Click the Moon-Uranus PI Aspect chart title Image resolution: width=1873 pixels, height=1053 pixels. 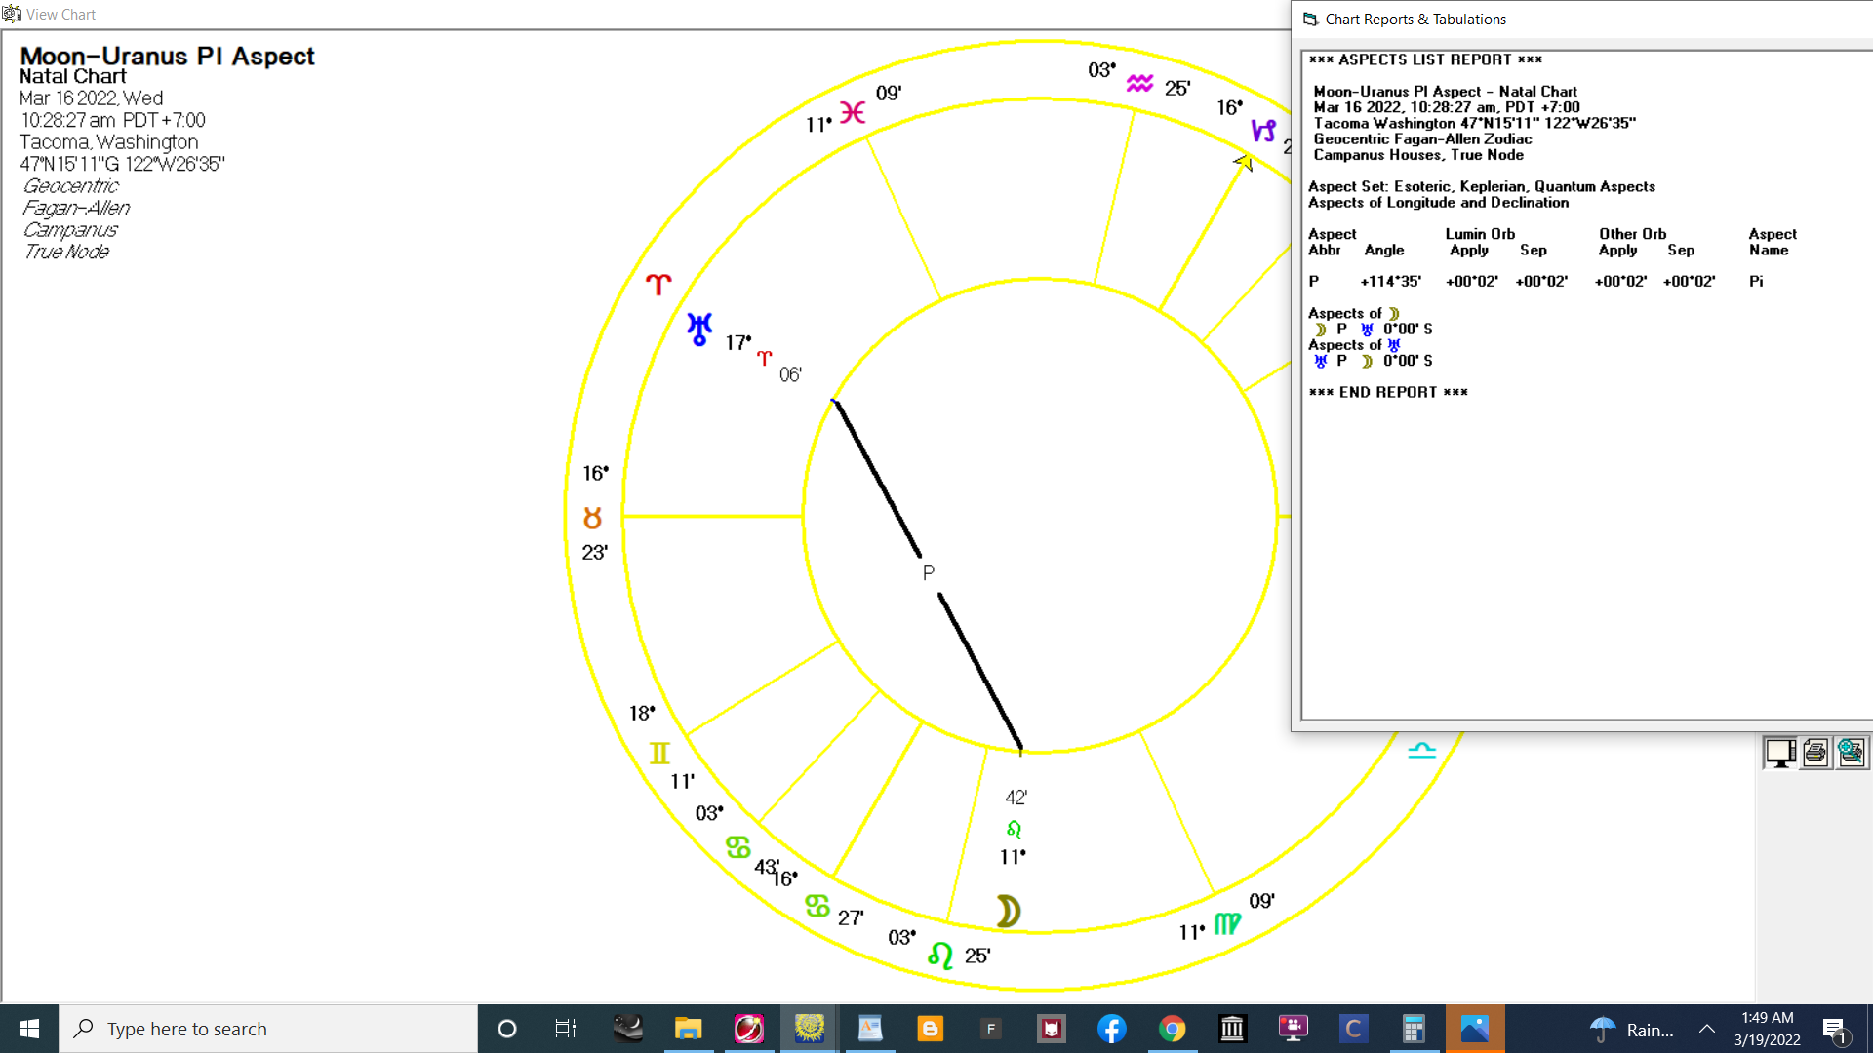(x=167, y=57)
